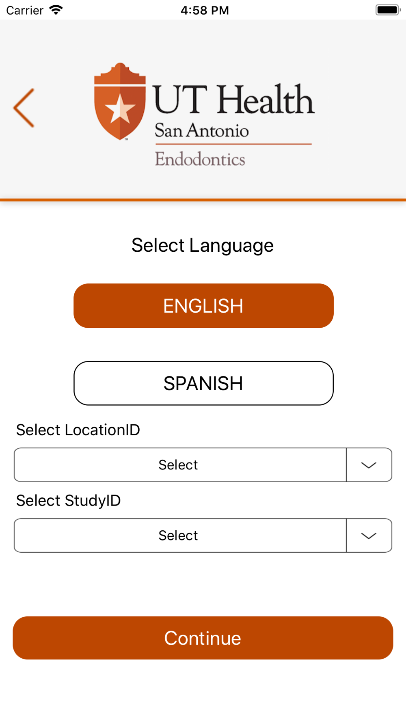Tap the "Select StudyID" label

[x=68, y=501]
